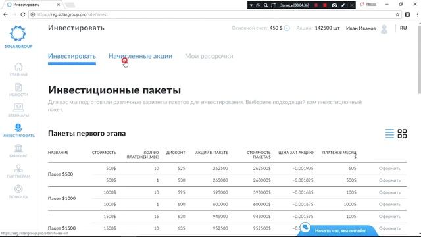Screen dimensions: 421x237
Task: Open the Вебинары webinars sidebar icon
Action: [18, 110]
